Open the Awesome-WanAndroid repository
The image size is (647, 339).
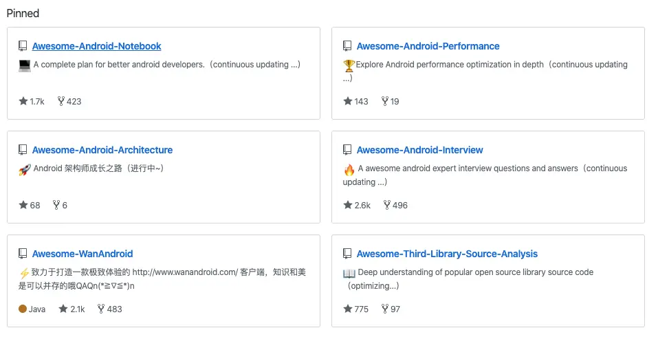[x=83, y=254]
